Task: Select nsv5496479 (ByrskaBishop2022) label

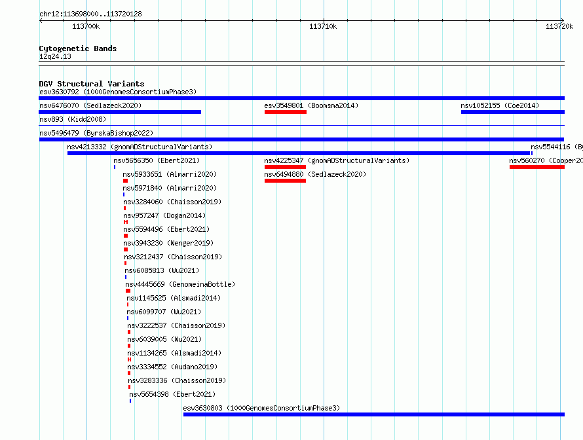Action: coord(96,133)
